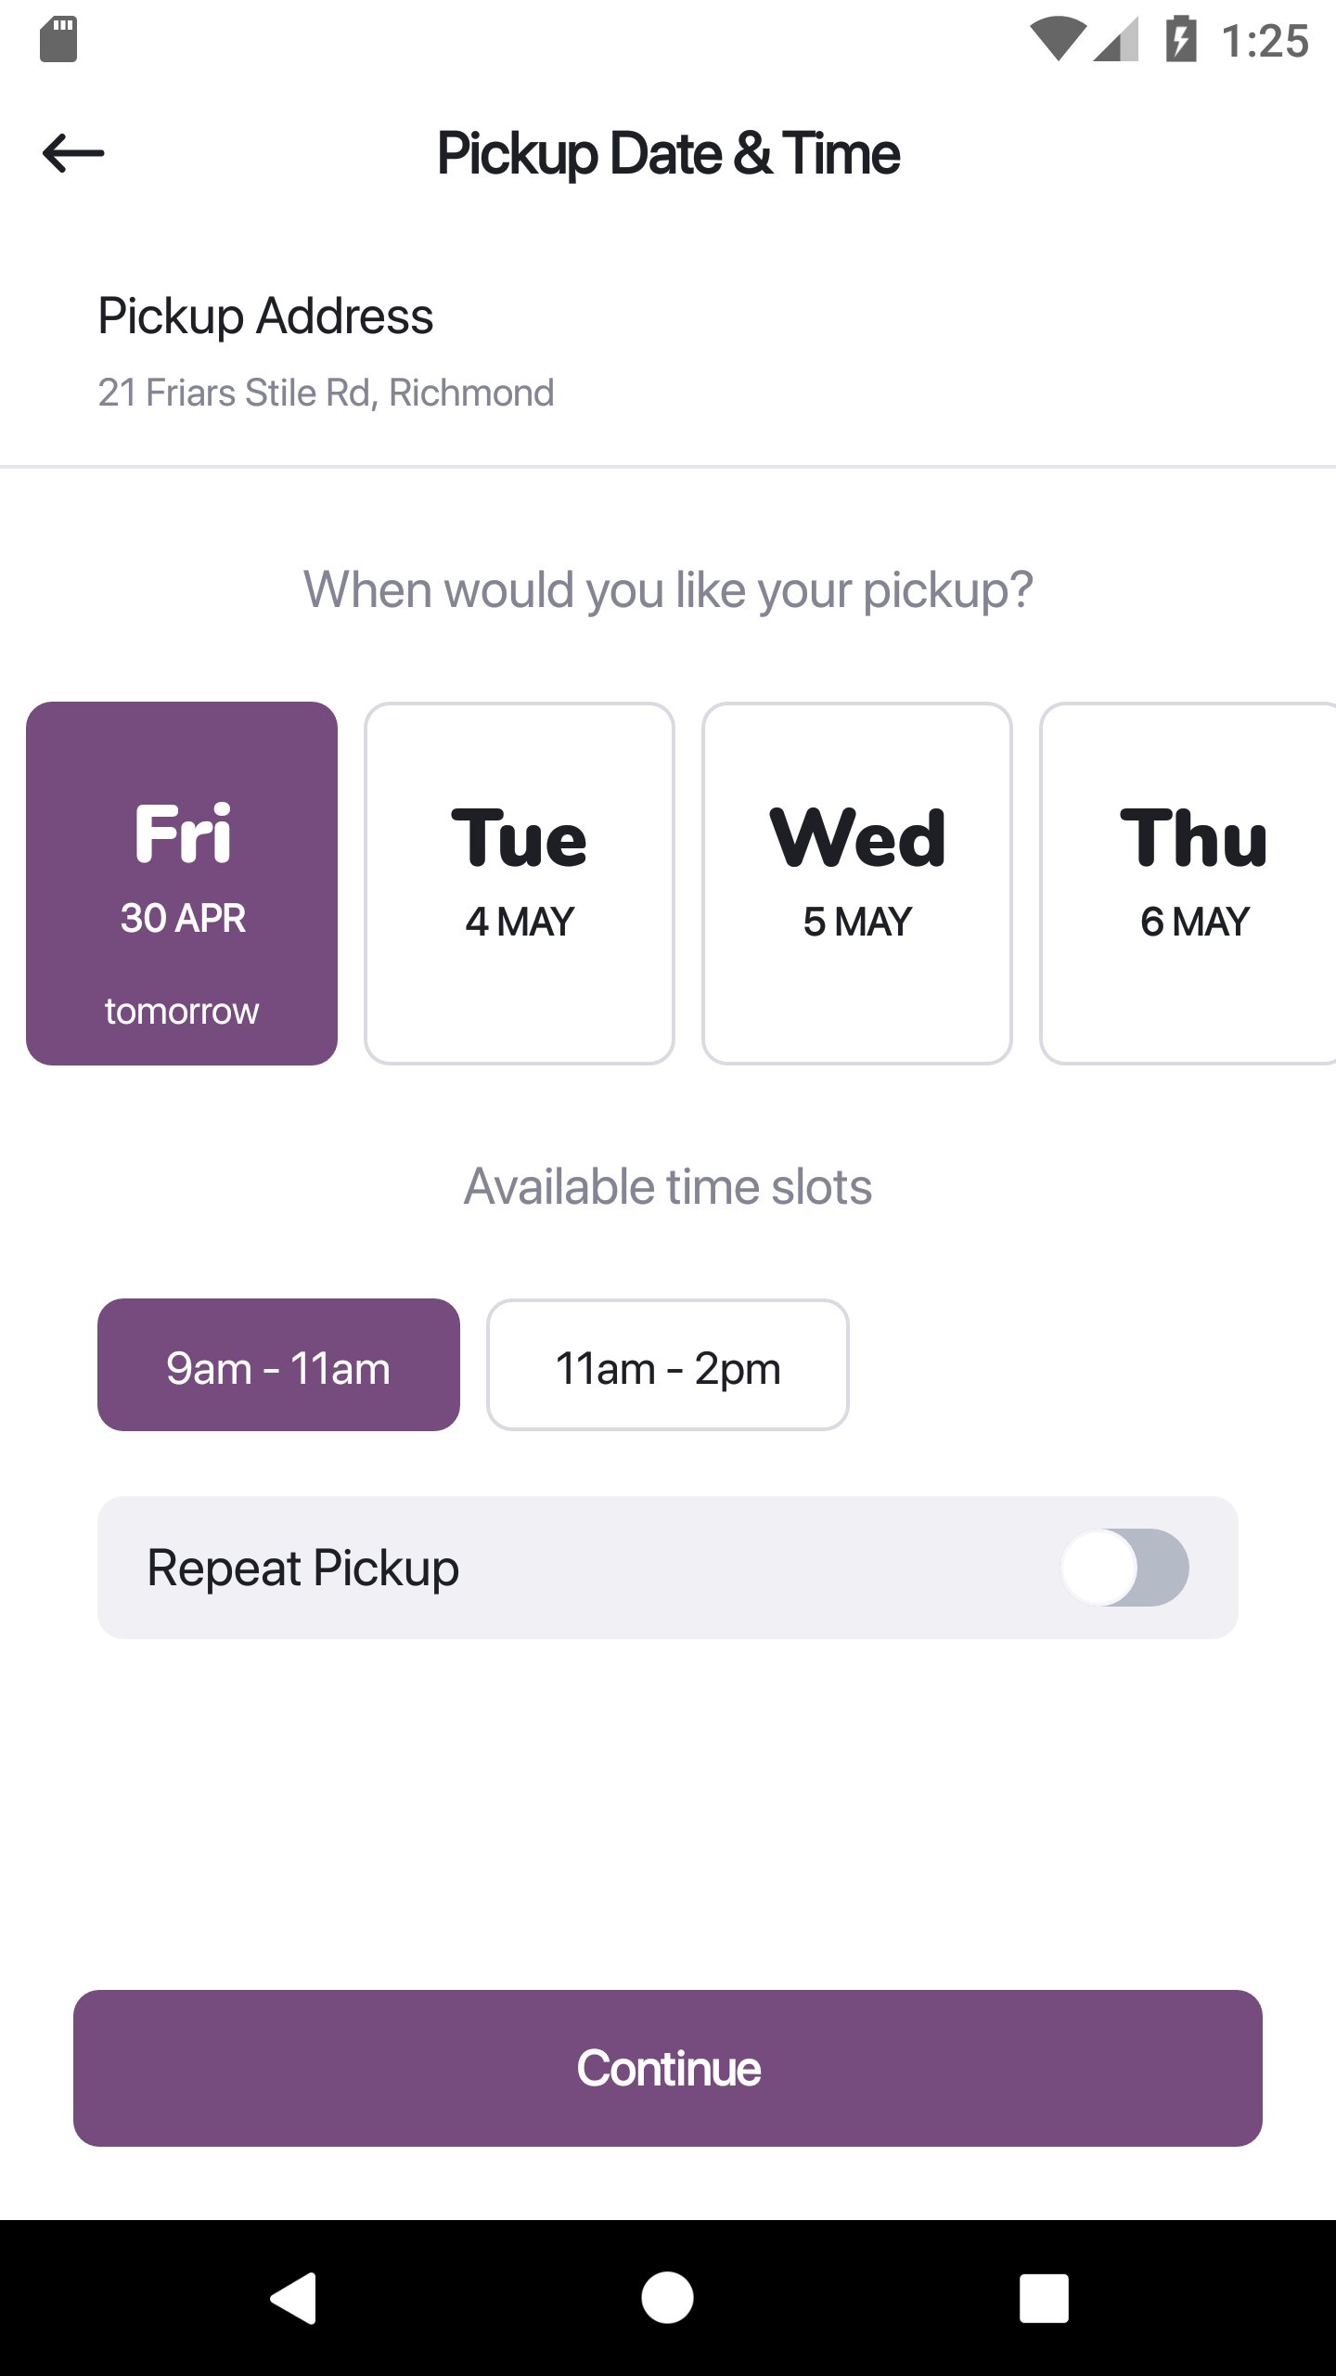Open address 21 Friars Stile Rd, Richmond
This screenshot has height=2376, width=1336.
coord(326,393)
